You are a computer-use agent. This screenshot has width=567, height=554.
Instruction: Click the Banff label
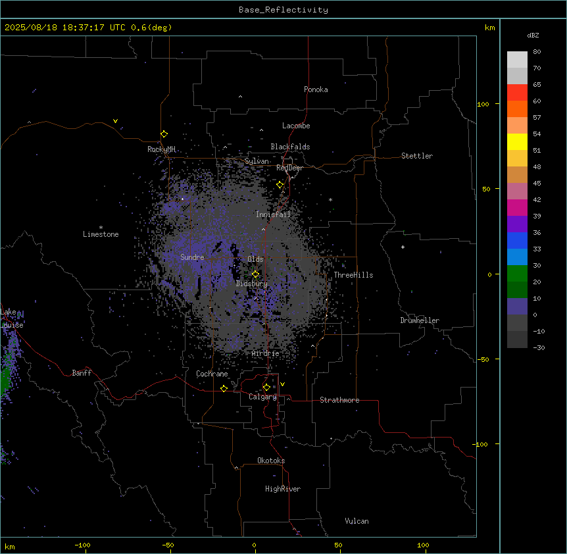[x=82, y=373]
